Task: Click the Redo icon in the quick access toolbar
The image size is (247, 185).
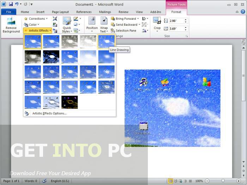Action: 25,4
